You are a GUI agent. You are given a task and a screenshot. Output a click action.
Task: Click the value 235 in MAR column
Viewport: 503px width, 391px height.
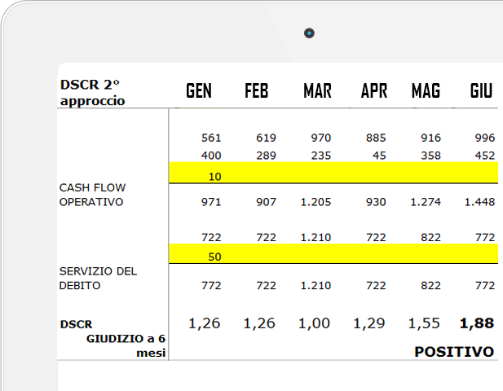320,156
